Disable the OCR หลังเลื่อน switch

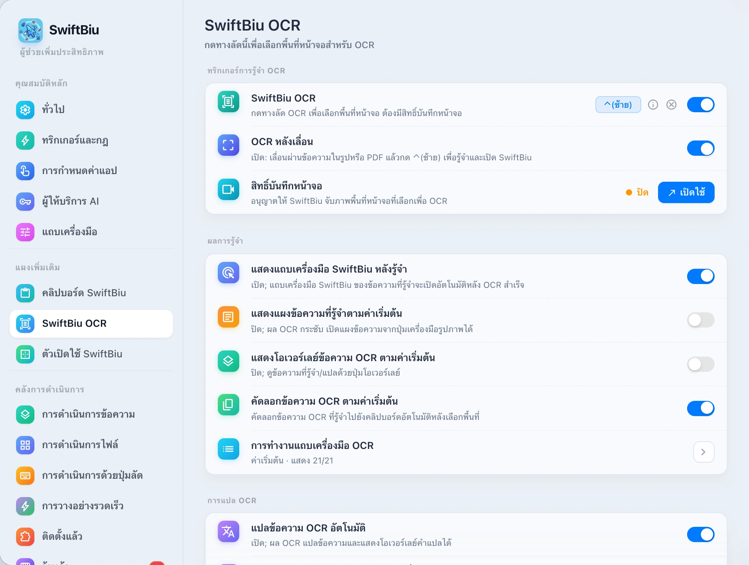[701, 149]
